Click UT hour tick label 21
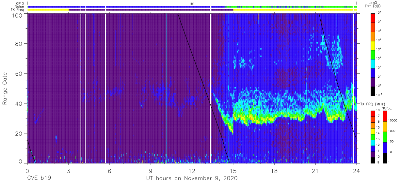Viewport: 401px width, 185px height. click(x=315, y=171)
